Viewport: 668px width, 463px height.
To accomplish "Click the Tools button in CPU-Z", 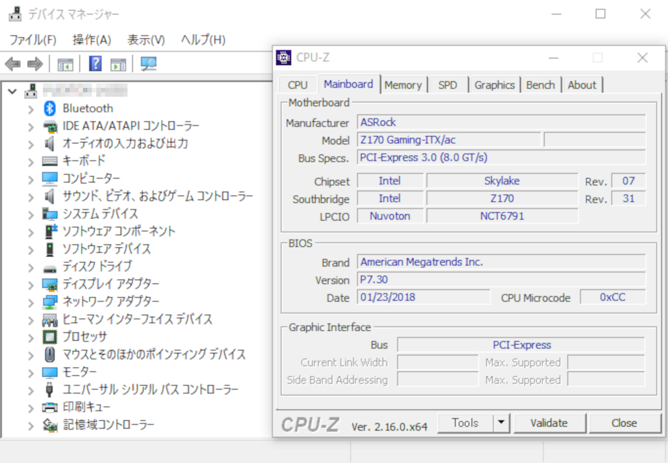I will (466, 422).
